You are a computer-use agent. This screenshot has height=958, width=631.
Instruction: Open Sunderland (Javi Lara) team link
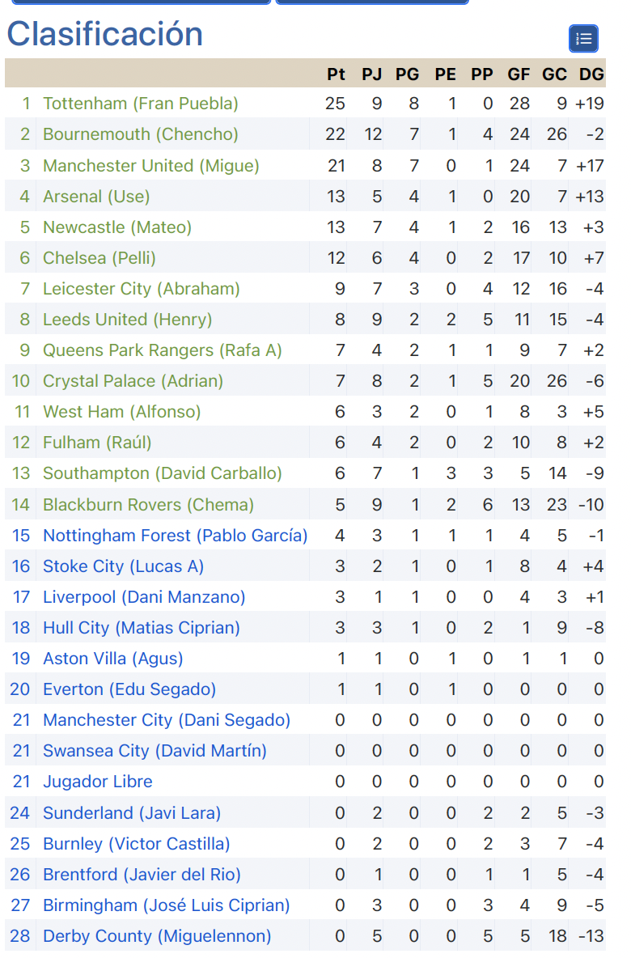pyautogui.click(x=131, y=813)
